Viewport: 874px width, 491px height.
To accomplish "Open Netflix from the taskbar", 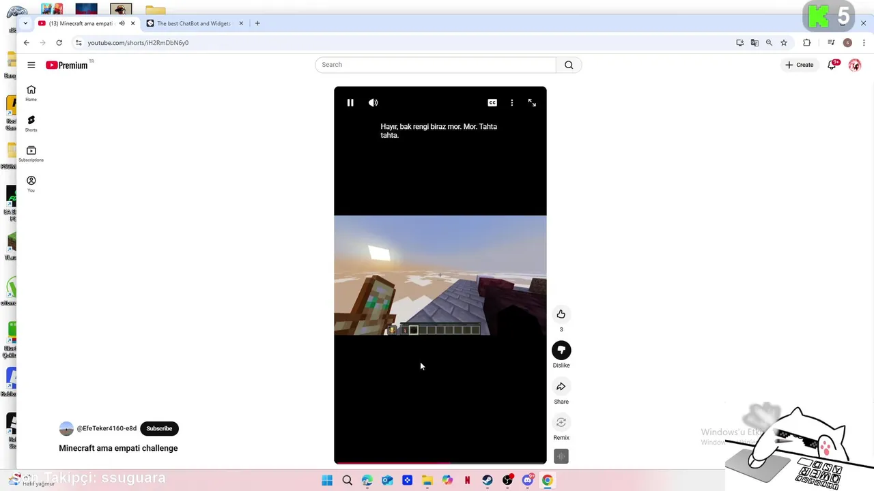I will pyautogui.click(x=467, y=481).
